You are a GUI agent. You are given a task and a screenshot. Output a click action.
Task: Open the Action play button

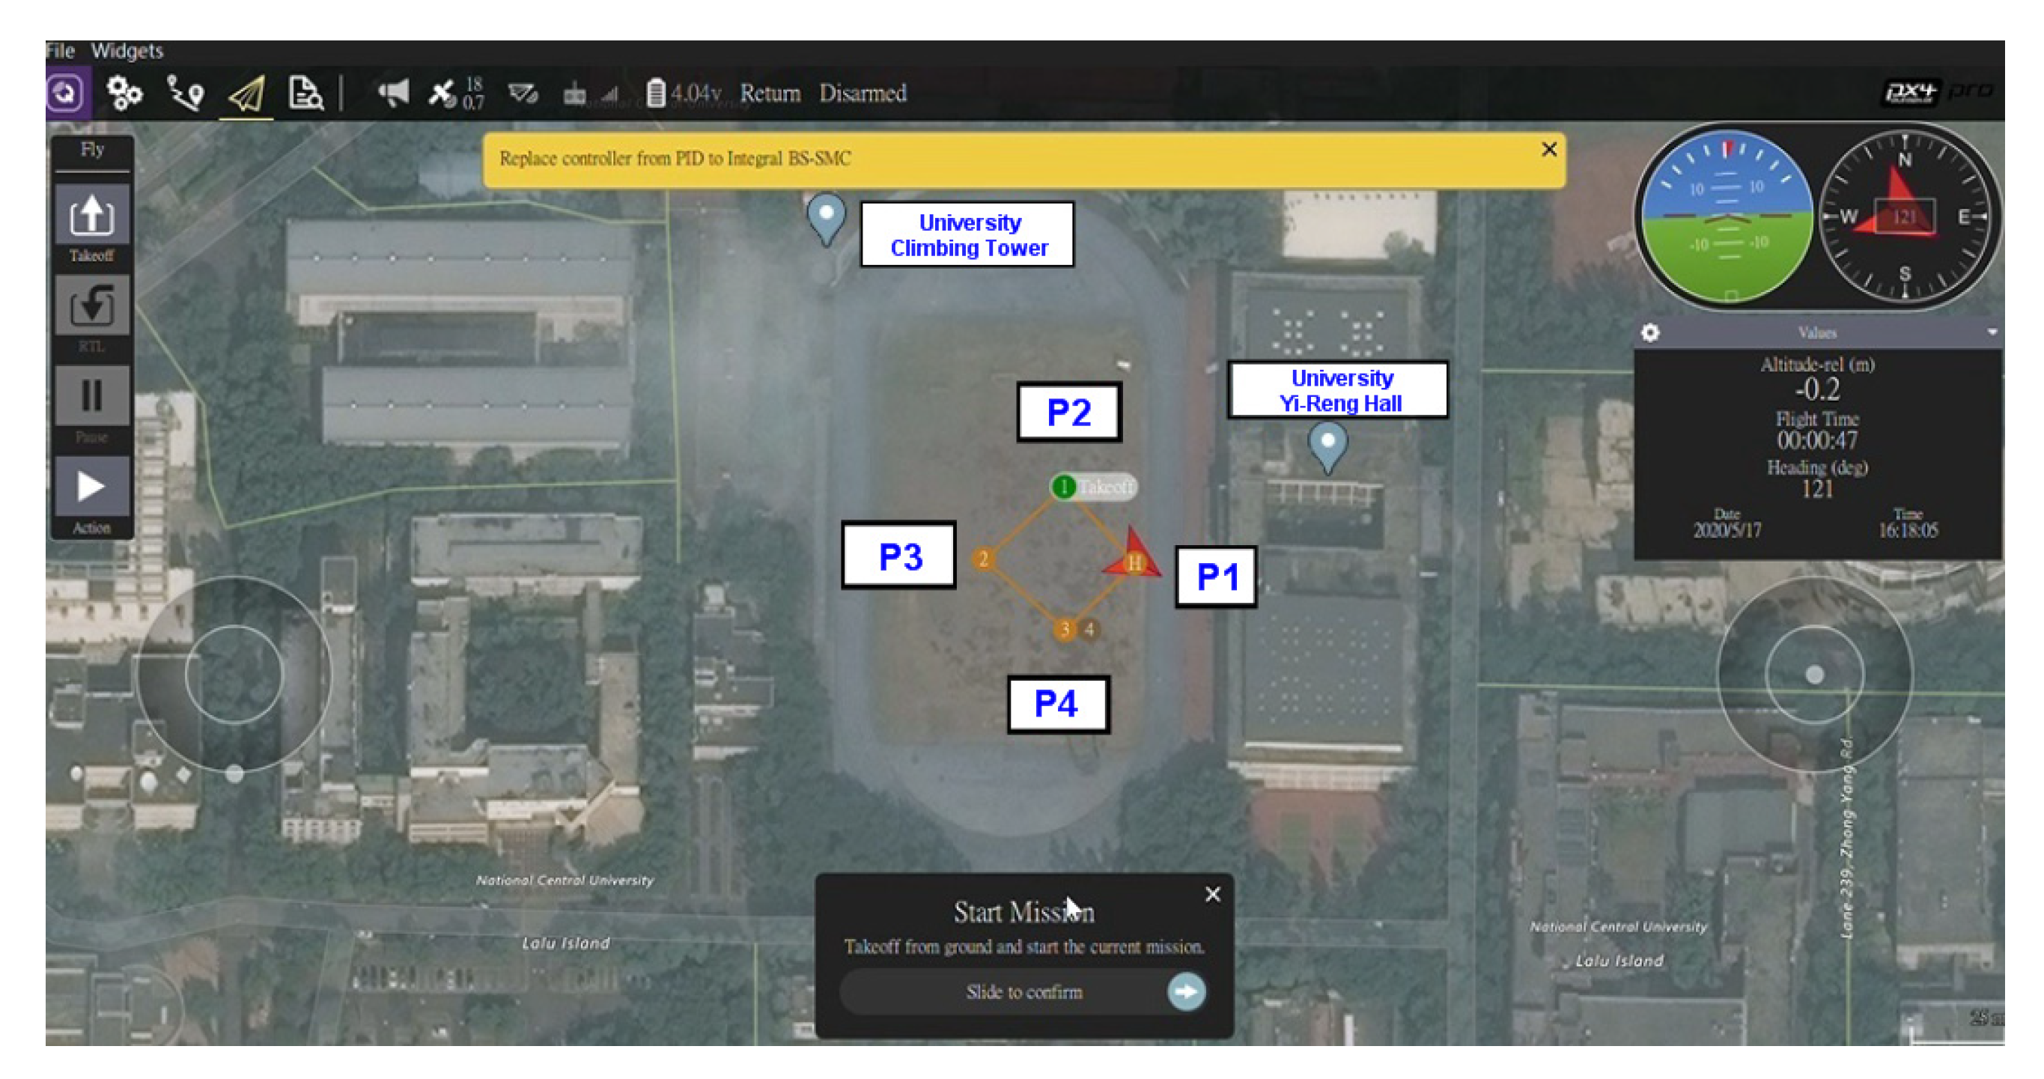92,487
